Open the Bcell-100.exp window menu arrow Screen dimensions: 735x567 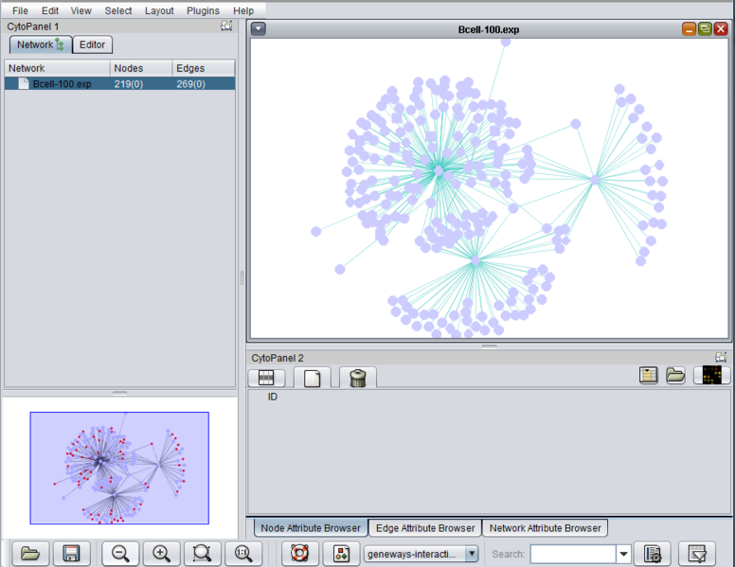(x=259, y=29)
